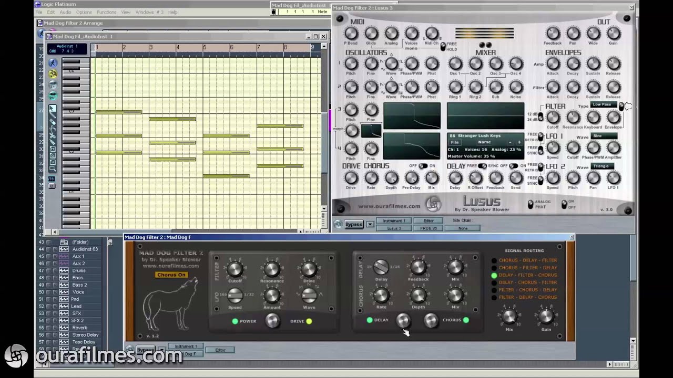Open the Options menu in Logic
673x378 pixels.
84,12
